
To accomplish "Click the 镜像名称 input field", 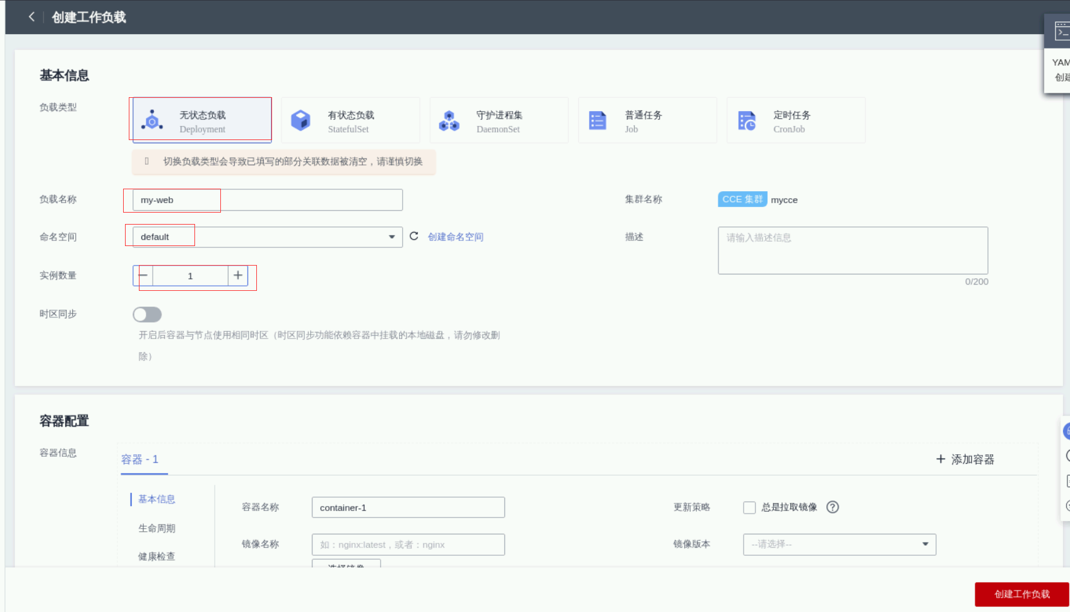I will coord(408,544).
